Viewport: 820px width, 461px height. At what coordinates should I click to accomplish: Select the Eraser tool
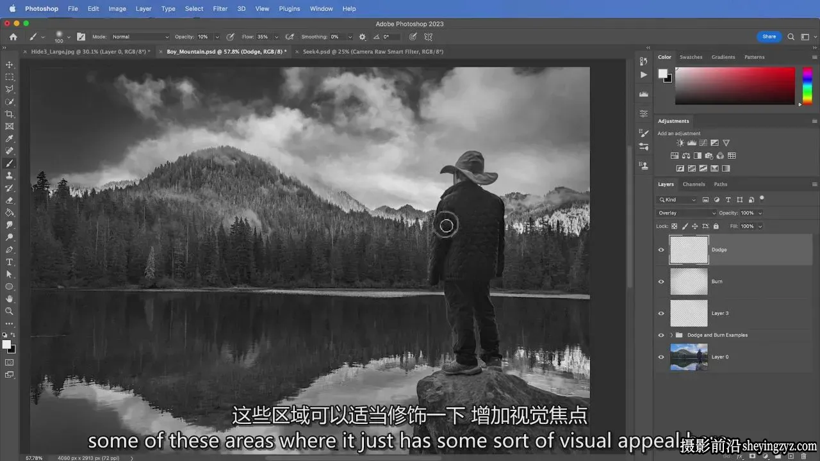10,200
